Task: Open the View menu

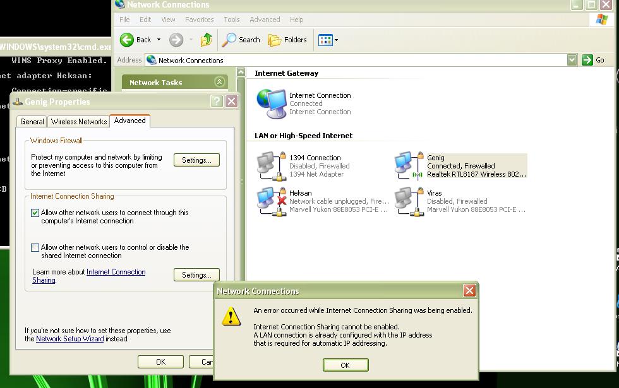Action: coord(168,20)
